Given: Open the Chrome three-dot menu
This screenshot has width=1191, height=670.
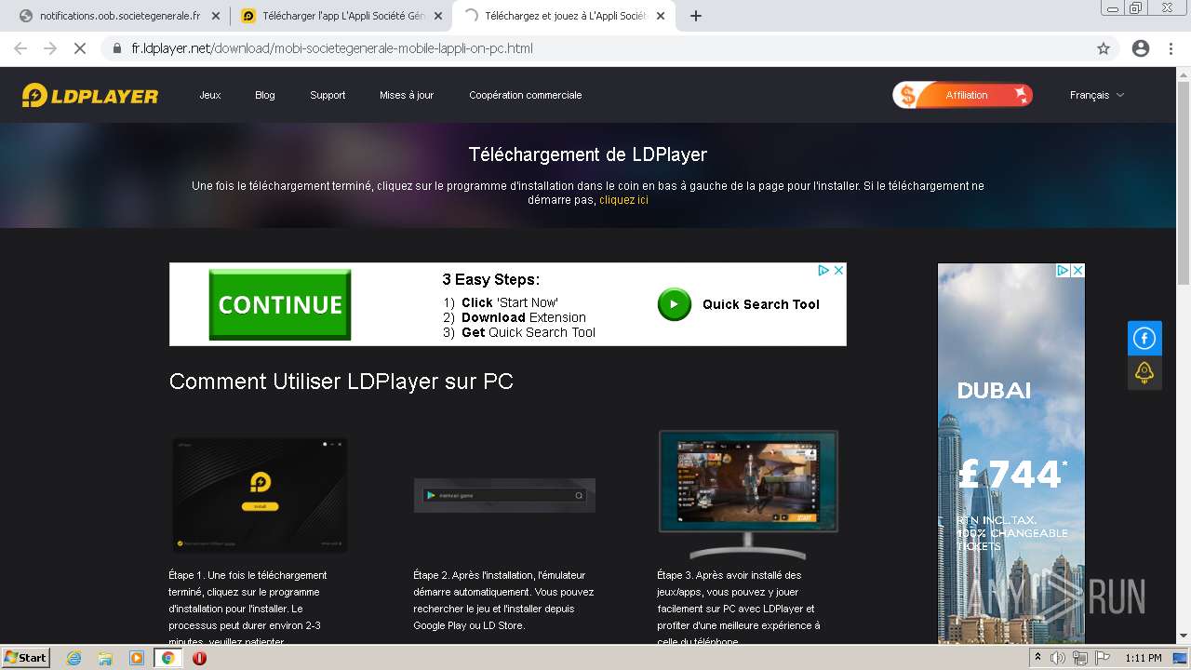Looking at the screenshot, I should coord(1171,48).
